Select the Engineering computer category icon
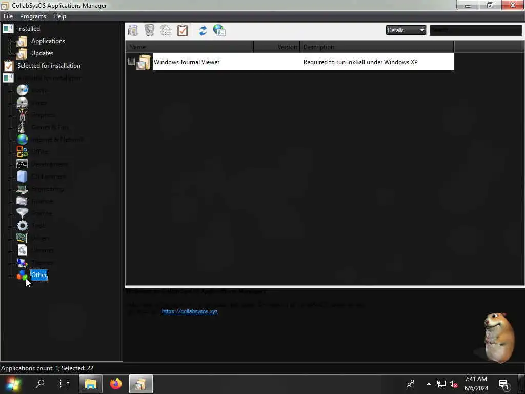 [x=23, y=189]
